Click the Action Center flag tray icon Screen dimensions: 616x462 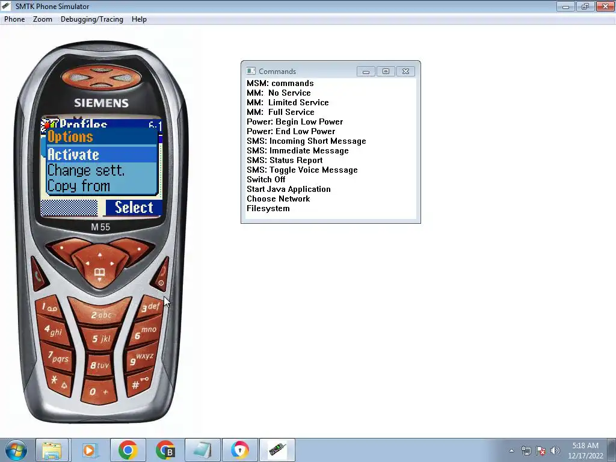pyautogui.click(x=541, y=451)
